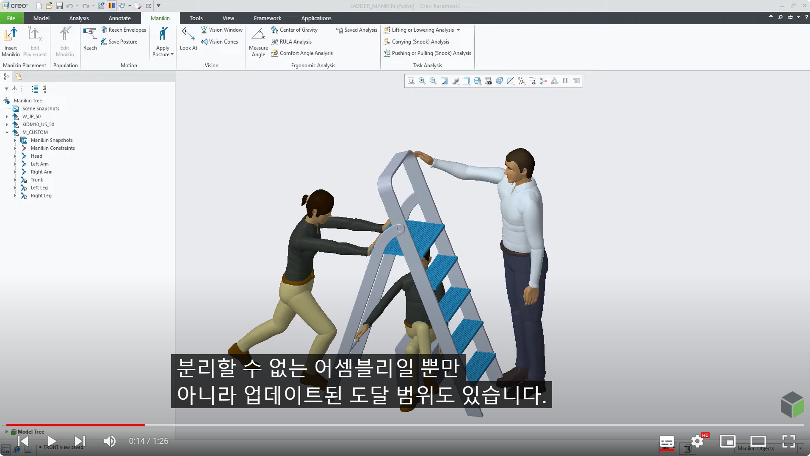Screen dimensions: 810x456
Task: Select the Look At tool
Action: pyautogui.click(x=188, y=39)
